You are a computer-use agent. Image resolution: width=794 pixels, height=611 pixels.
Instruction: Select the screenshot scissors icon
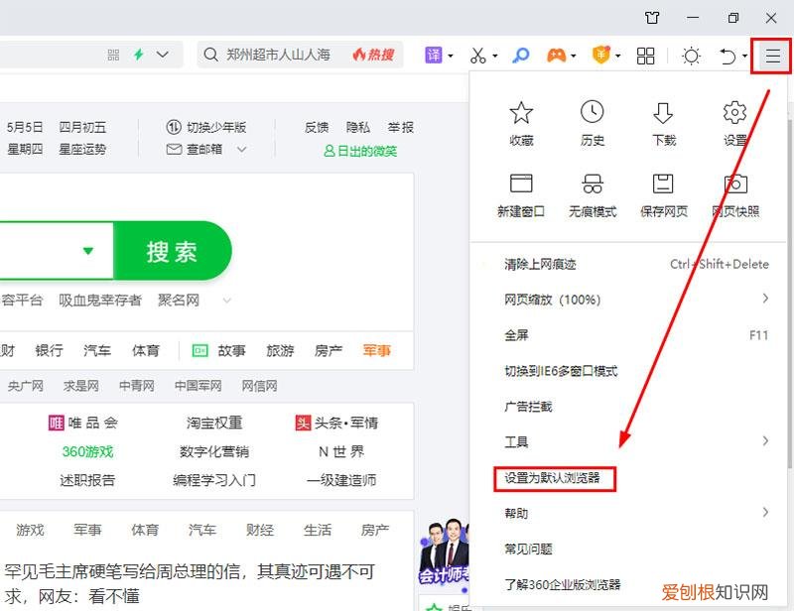pyautogui.click(x=477, y=56)
